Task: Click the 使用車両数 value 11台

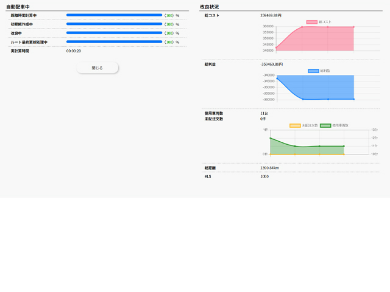Action: (264, 113)
